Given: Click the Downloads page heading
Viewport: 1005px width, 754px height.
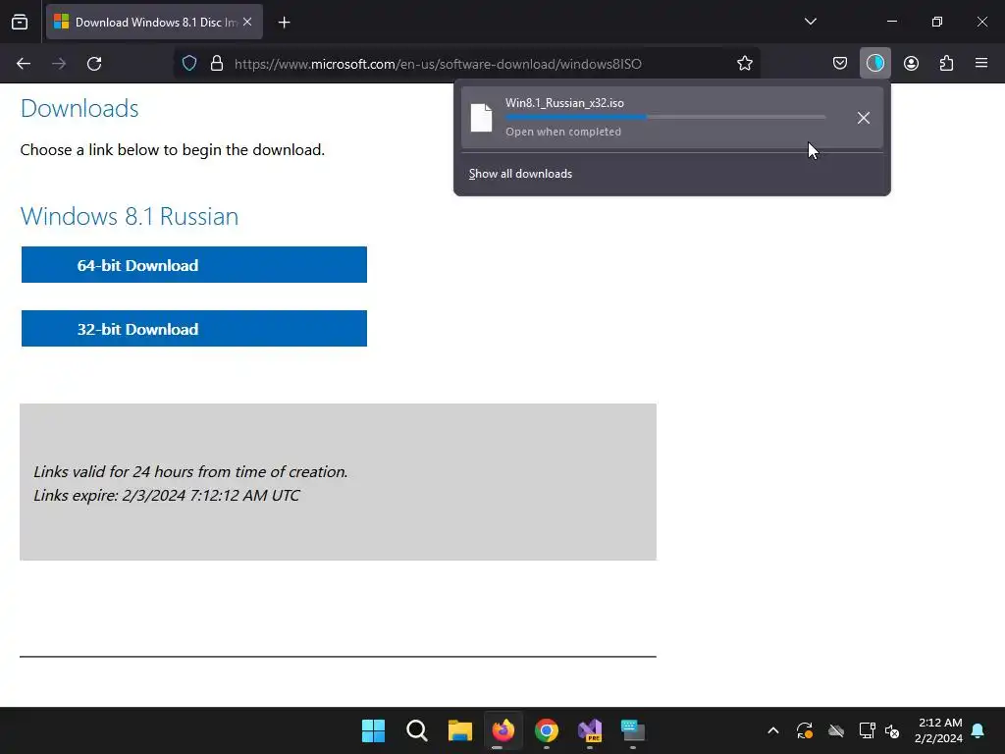Looking at the screenshot, I should tap(79, 108).
